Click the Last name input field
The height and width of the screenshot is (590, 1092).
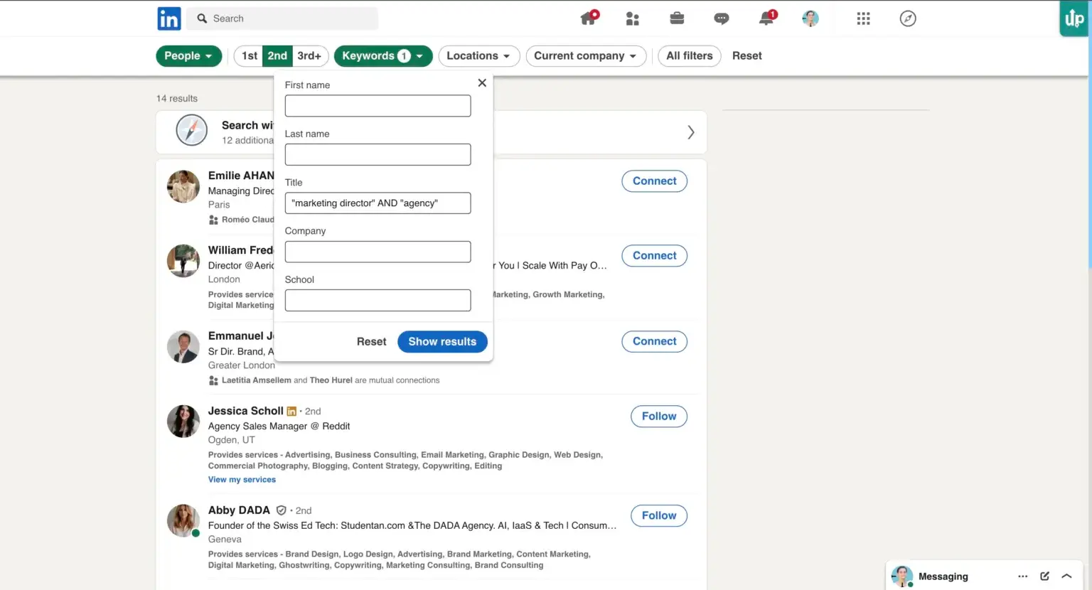click(378, 155)
